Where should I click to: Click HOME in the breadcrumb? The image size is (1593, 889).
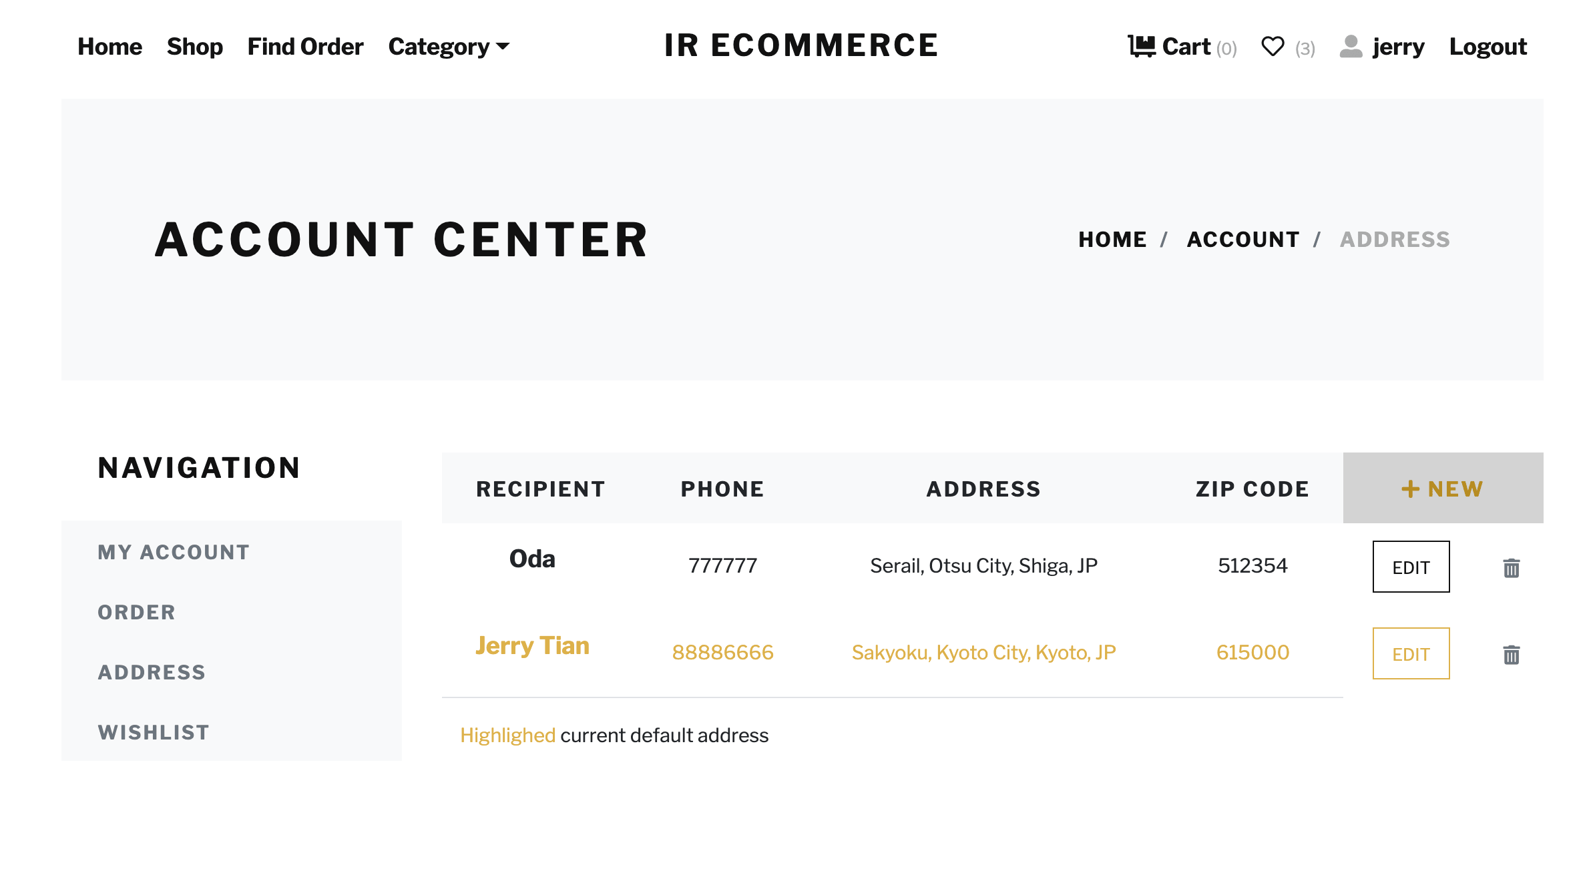tap(1112, 240)
